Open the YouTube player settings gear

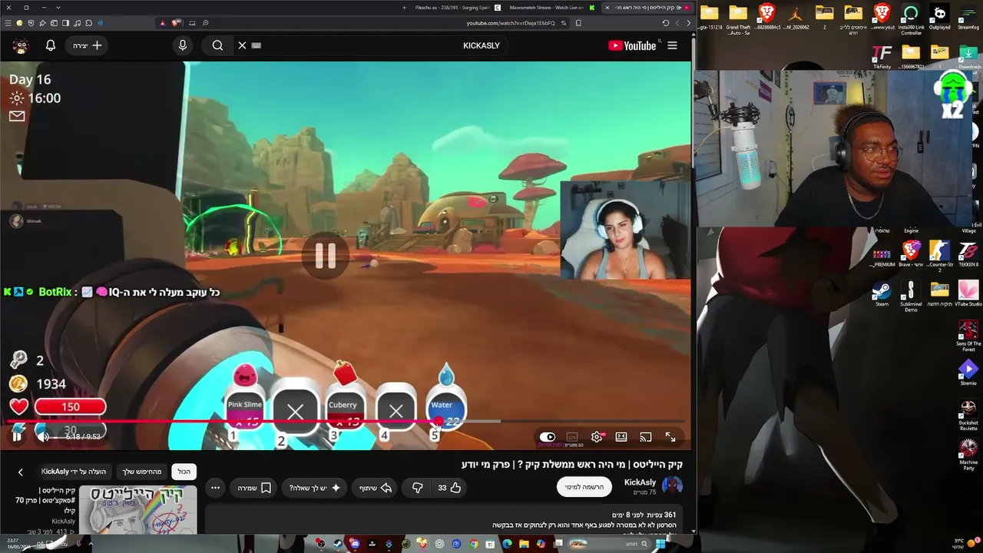597,437
